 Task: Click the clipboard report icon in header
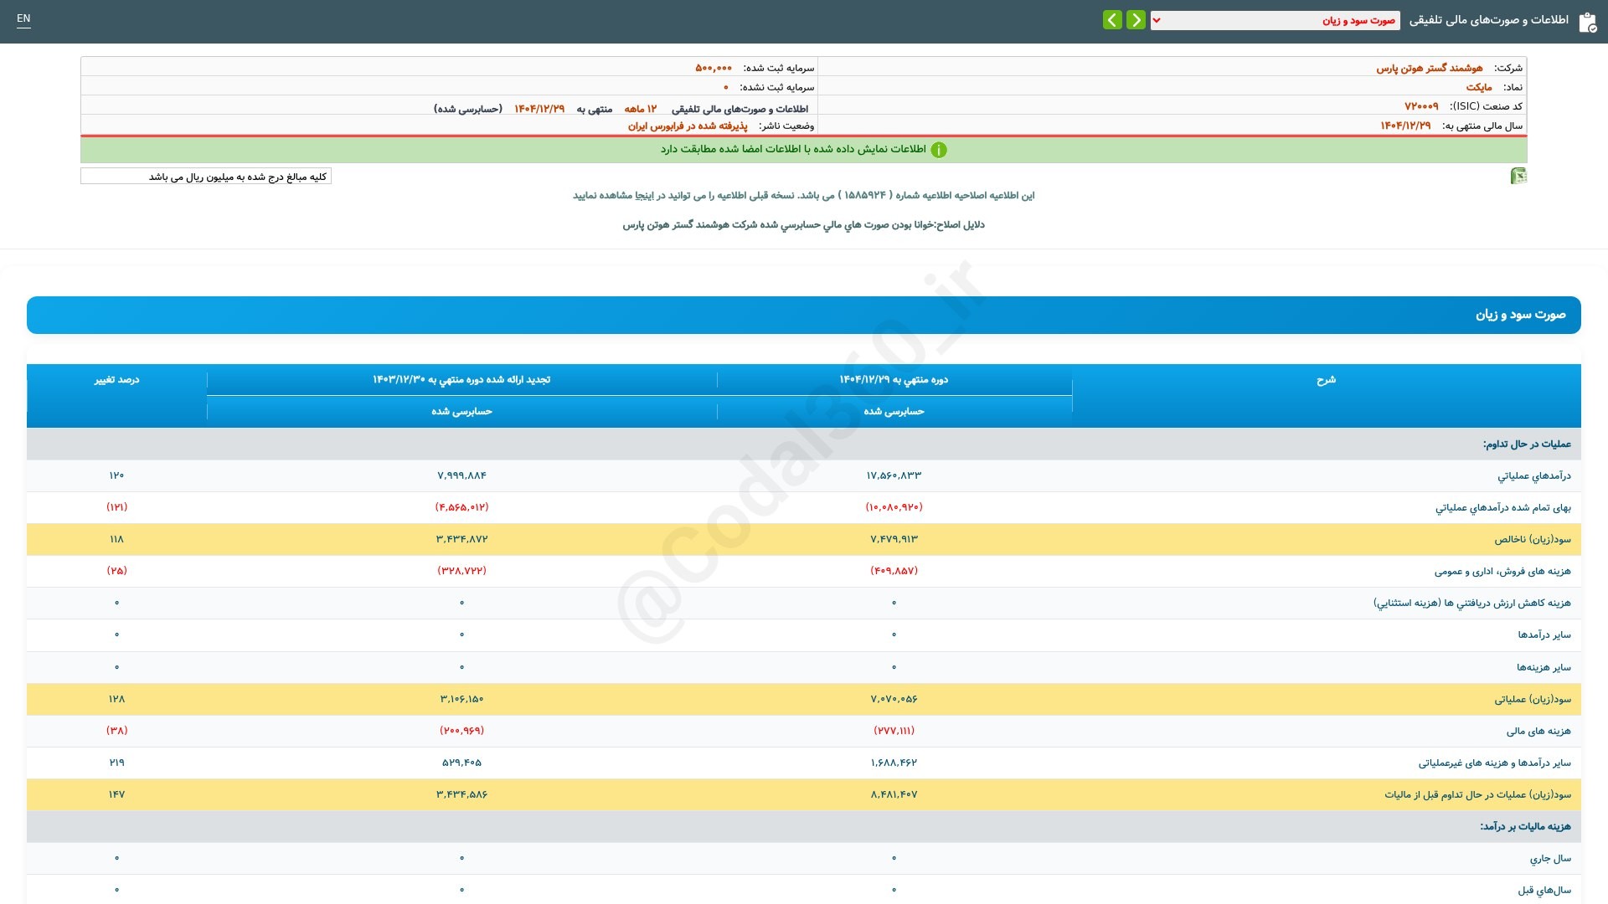tap(1587, 22)
